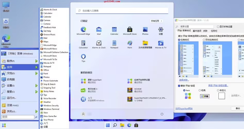Choose the Aero start button style

tap(184, 90)
